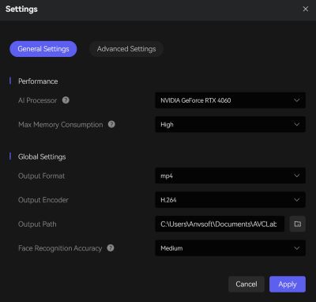
Task: Open Face Recognition Accuracy dropdown
Action: pos(231,248)
